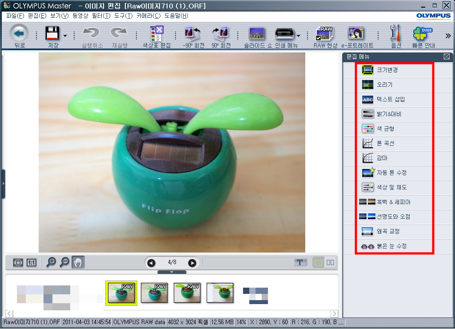Click the zoom in magnifier icon
The height and width of the screenshot is (329, 455).
click(52, 262)
